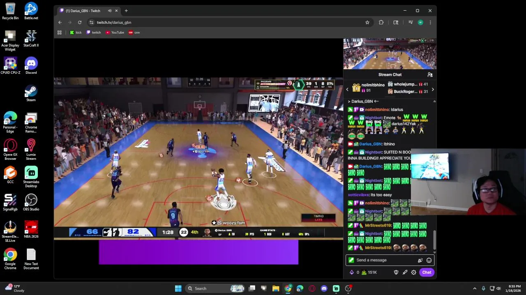526x295 pixels.
Task: Open the twitch bookmark
Action: 94,32
